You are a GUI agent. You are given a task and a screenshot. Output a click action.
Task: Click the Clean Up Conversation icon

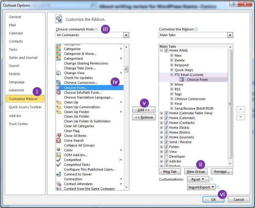58,107
